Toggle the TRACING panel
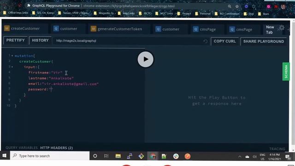Screen dimensions: 295x166 click(x=277, y=149)
